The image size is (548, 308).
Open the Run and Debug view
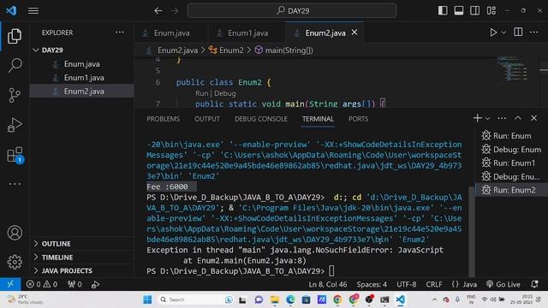(x=15, y=125)
